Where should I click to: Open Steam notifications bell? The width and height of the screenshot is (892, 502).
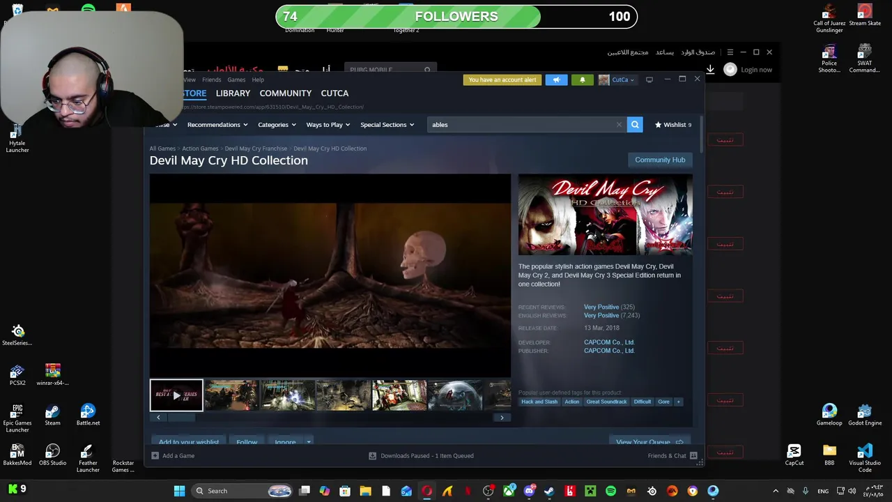click(583, 79)
